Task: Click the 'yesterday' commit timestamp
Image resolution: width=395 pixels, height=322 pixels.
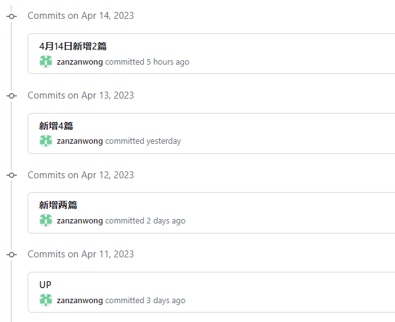Action: pyautogui.click(x=163, y=141)
